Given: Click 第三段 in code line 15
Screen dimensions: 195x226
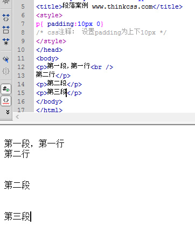Looking at the screenshot, I should tap(57, 92).
